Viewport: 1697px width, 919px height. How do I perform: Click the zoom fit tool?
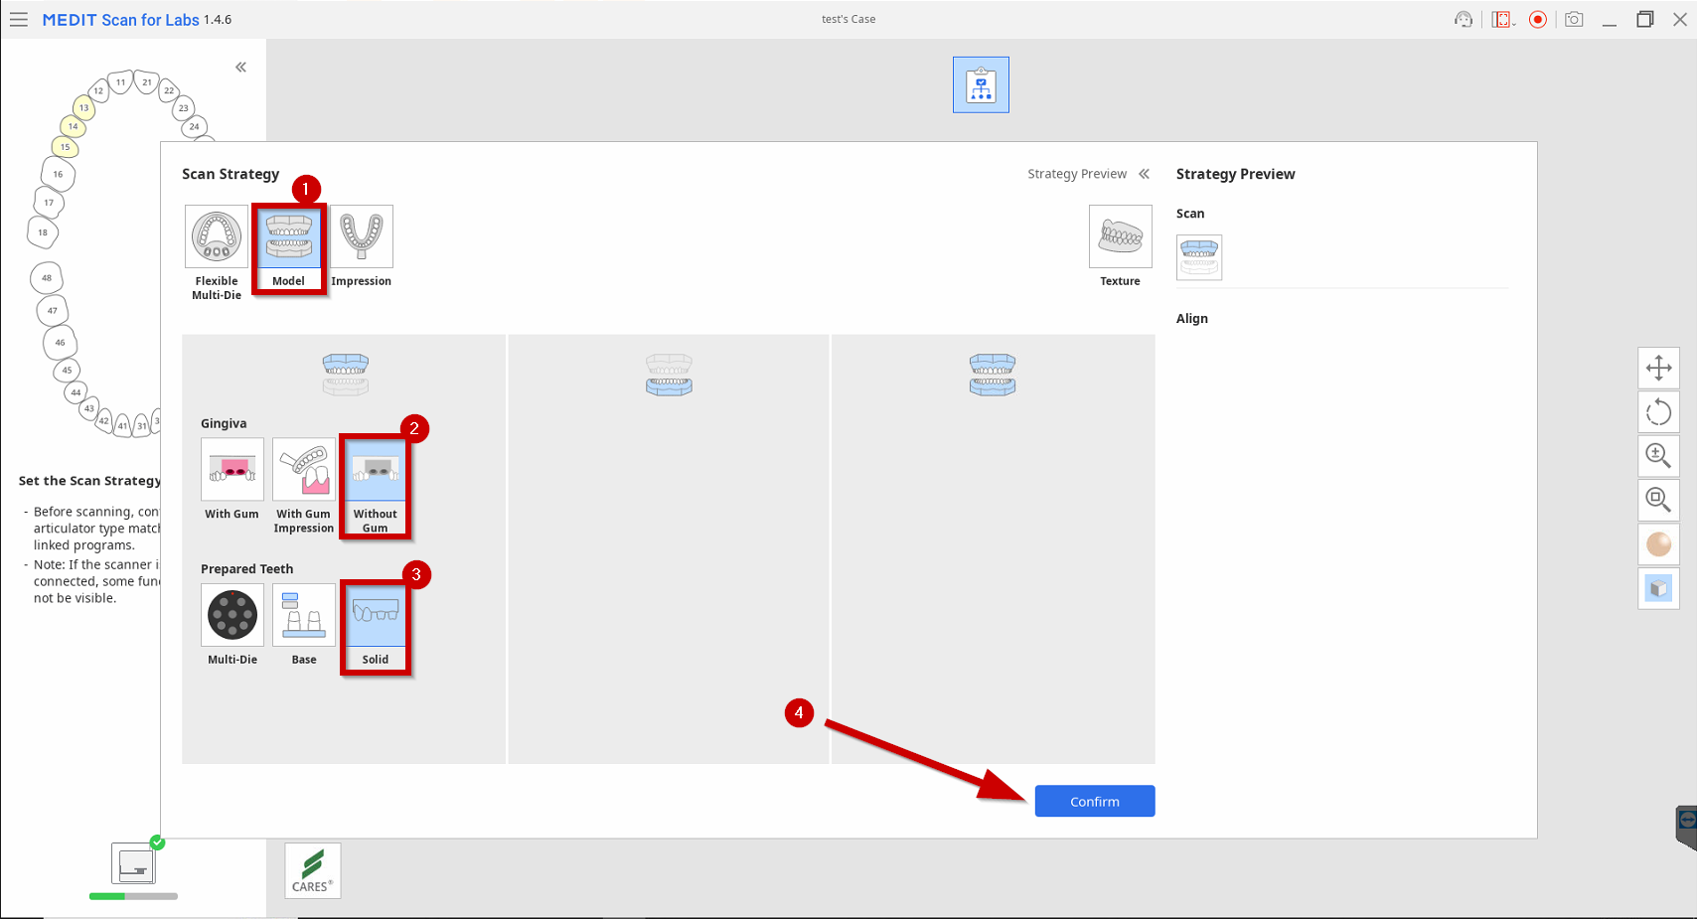[x=1659, y=500]
